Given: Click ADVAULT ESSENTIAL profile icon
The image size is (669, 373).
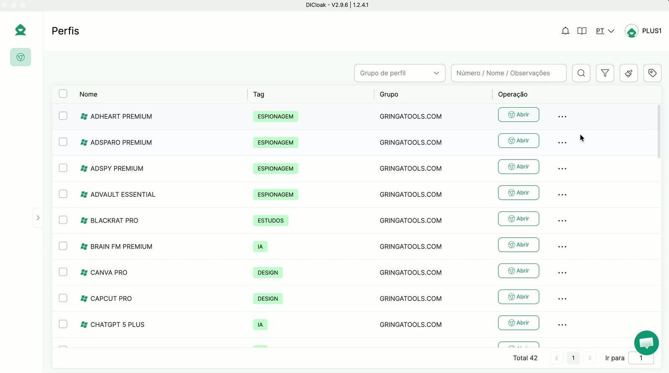Looking at the screenshot, I should pyautogui.click(x=84, y=195).
